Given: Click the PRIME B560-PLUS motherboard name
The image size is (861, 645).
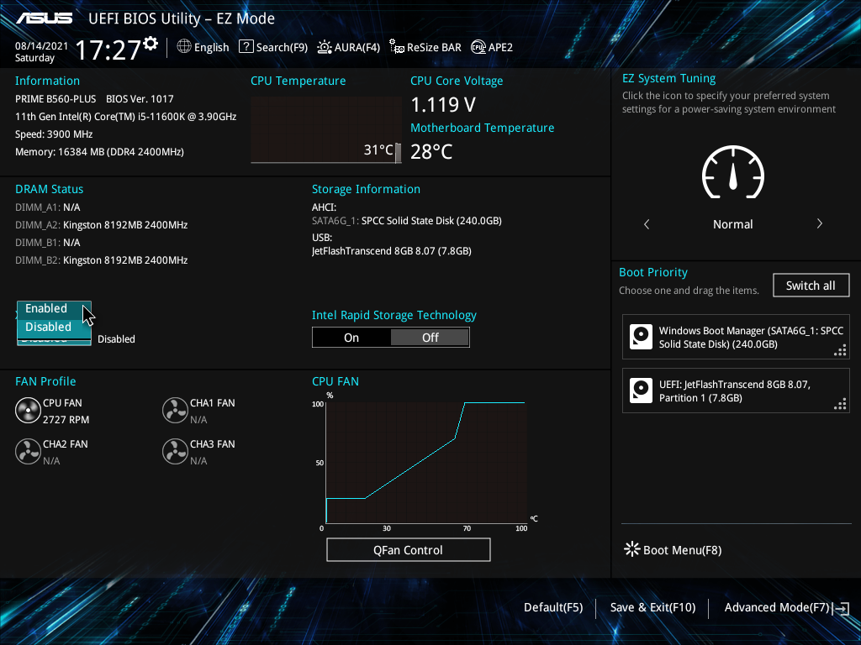Looking at the screenshot, I should [55, 99].
